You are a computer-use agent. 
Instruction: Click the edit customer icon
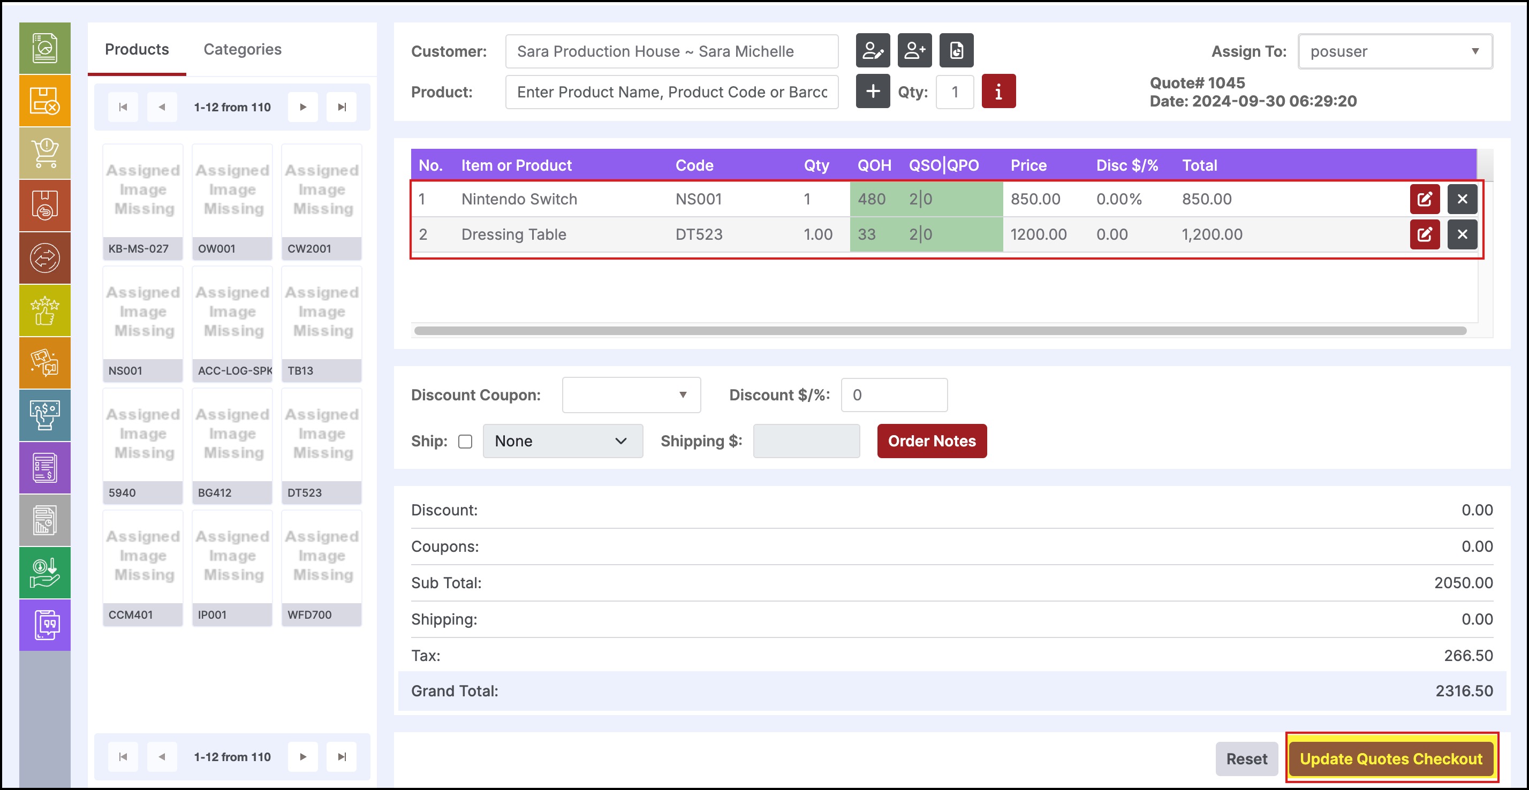[x=873, y=50]
